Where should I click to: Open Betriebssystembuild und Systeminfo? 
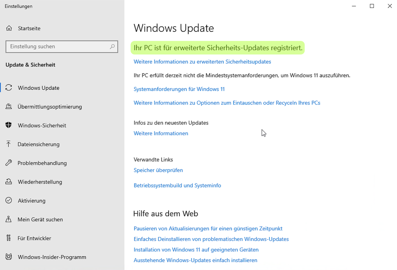pos(177,185)
